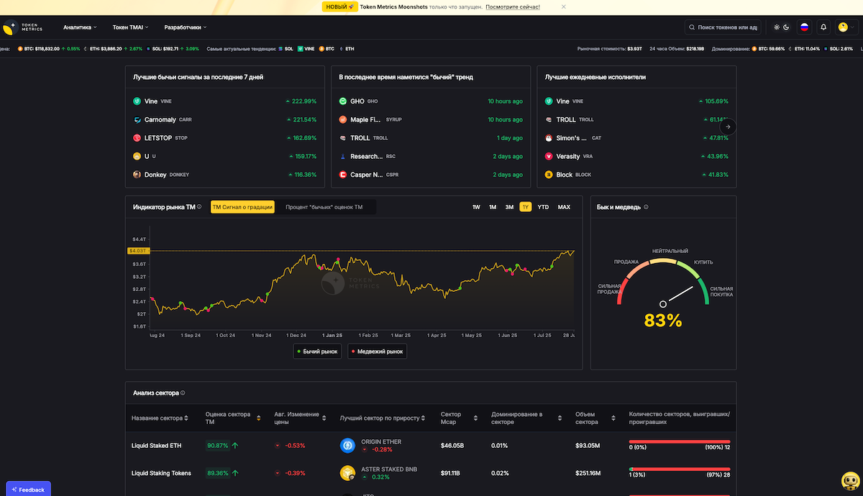Open the Liquid Staking Tokens sector
This screenshot has width=863, height=496.
click(x=161, y=473)
